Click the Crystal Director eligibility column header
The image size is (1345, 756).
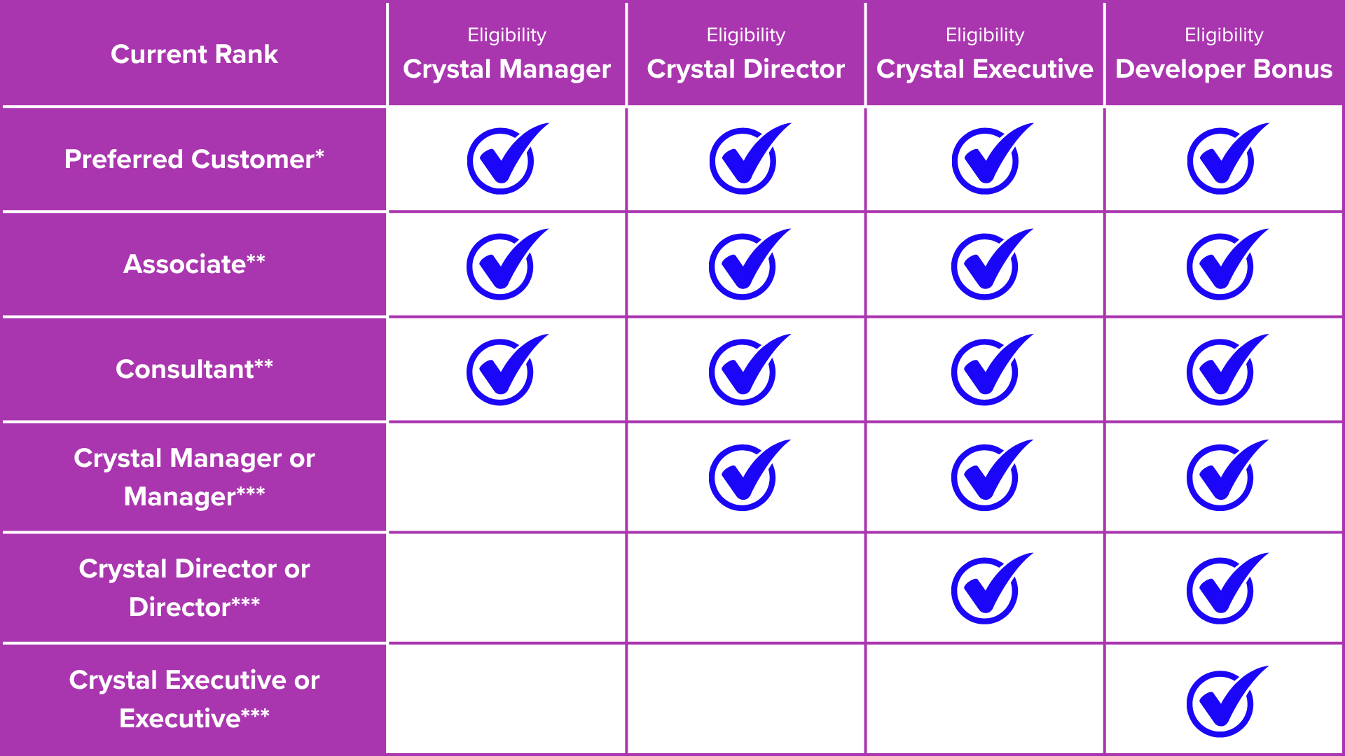point(745,55)
